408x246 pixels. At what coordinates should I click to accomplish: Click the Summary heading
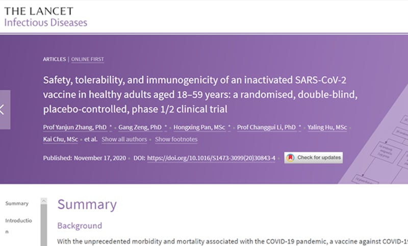87,205
